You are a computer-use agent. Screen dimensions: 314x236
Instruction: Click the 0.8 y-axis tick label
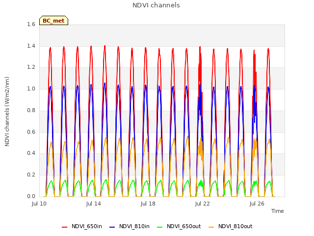point(31,111)
